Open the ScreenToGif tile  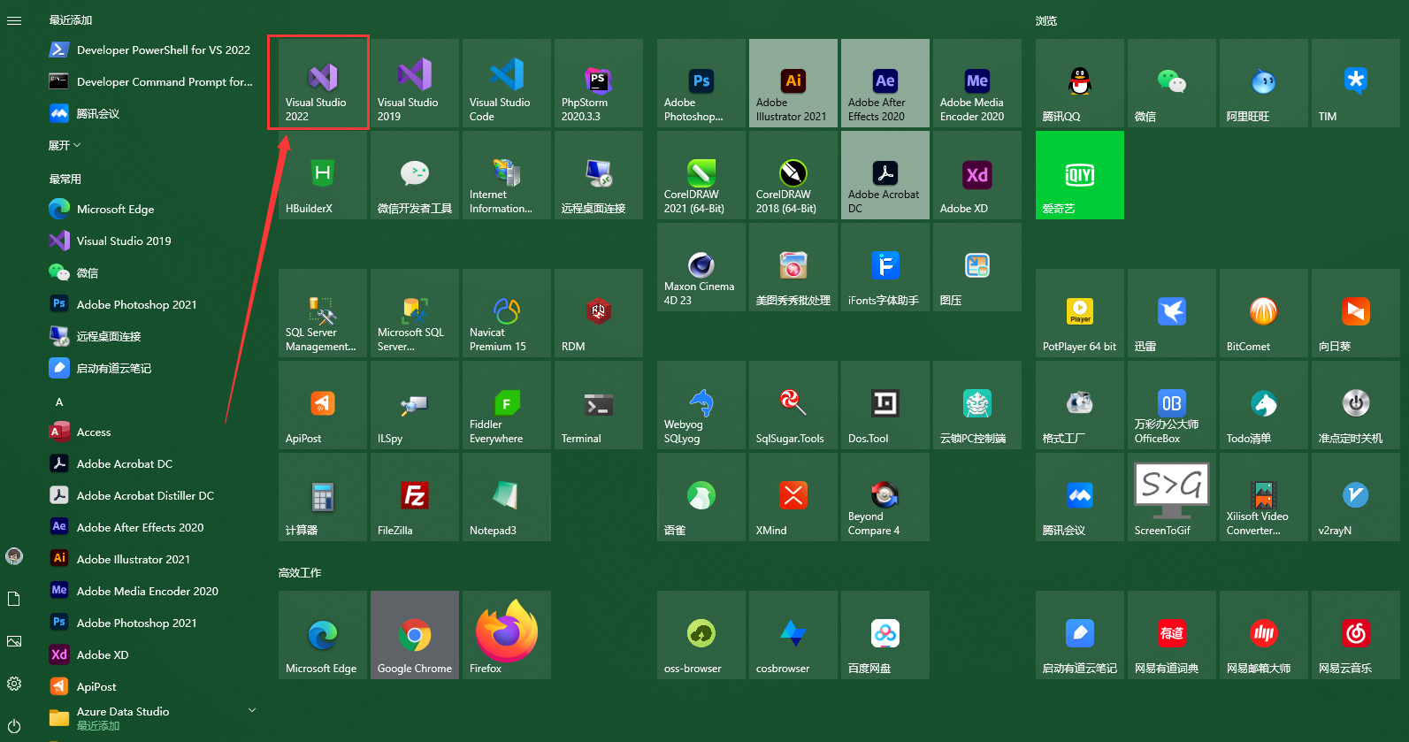point(1171,497)
